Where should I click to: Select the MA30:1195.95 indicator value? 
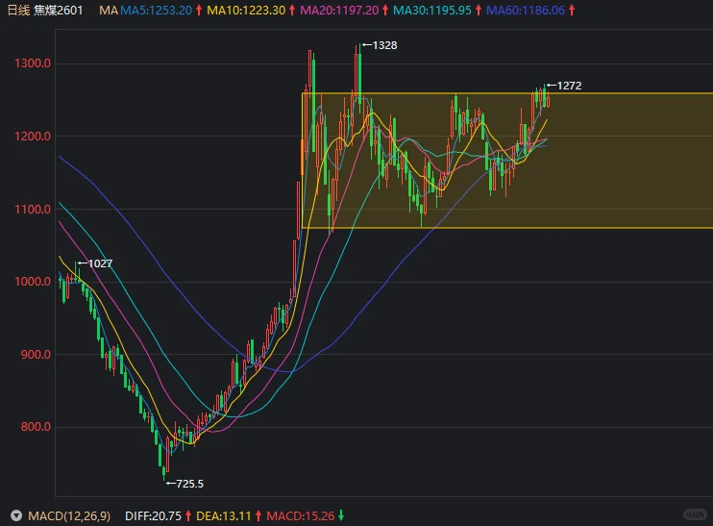tap(432, 10)
